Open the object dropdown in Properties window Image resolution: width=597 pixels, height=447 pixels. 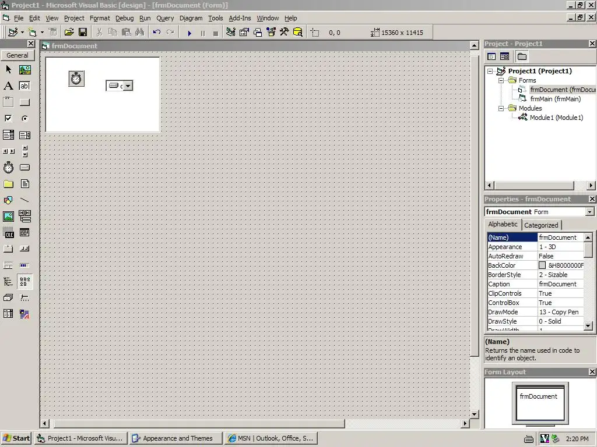[590, 212]
